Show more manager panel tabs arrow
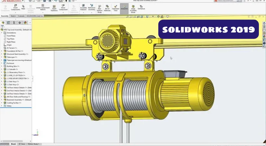Screen dimensions: 266x146 tap(30, 23)
